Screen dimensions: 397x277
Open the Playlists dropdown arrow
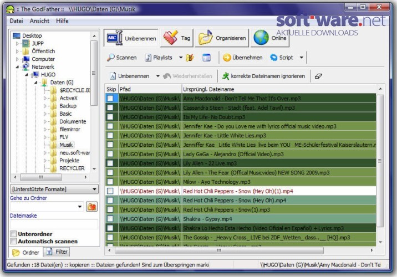(x=181, y=58)
